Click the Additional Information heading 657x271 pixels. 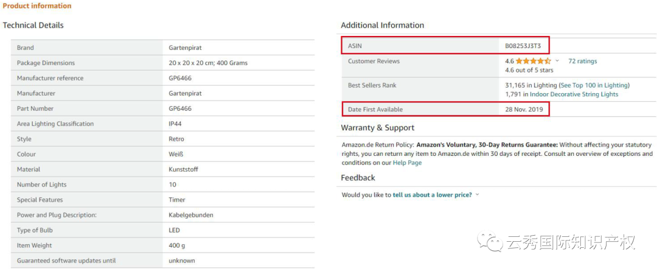(382, 26)
